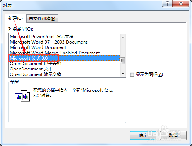Confirm with the 确定 button
The width and height of the screenshot is (192, 146).
click(x=143, y=135)
